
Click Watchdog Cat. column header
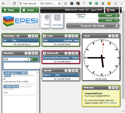coord(7,41)
